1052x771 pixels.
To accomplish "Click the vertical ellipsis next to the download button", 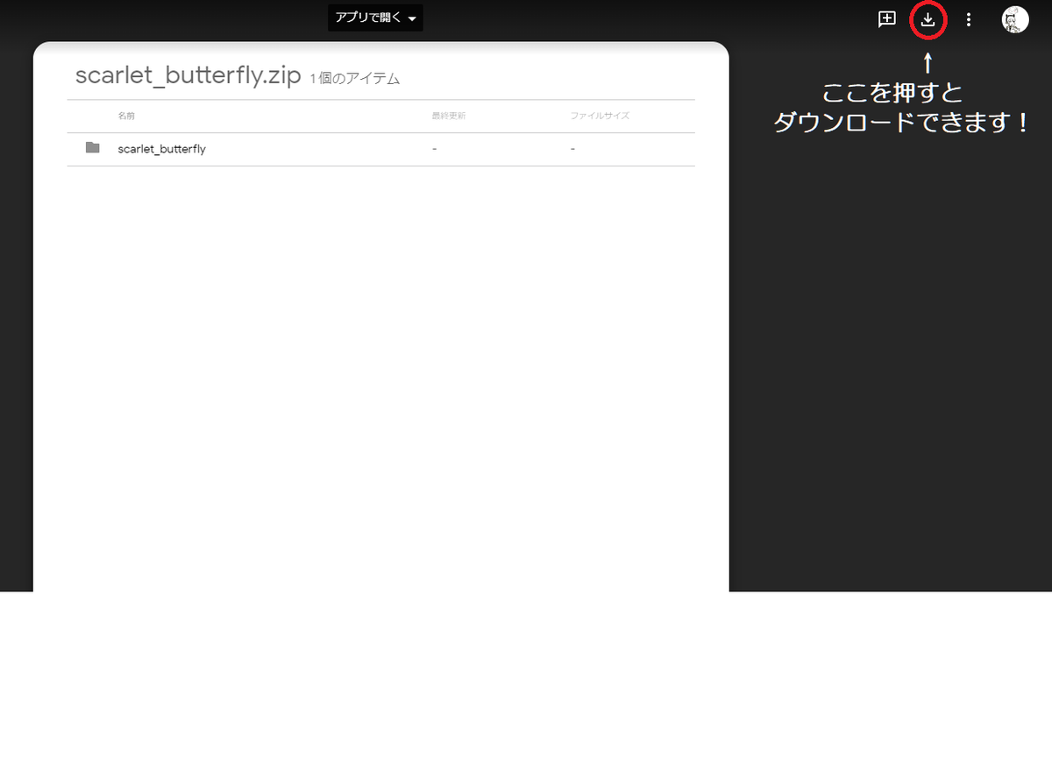I will pos(968,18).
